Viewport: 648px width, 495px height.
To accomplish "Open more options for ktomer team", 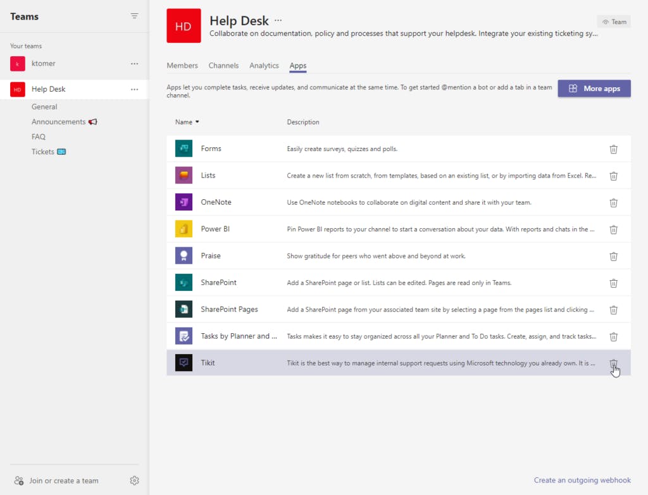I will 134,64.
